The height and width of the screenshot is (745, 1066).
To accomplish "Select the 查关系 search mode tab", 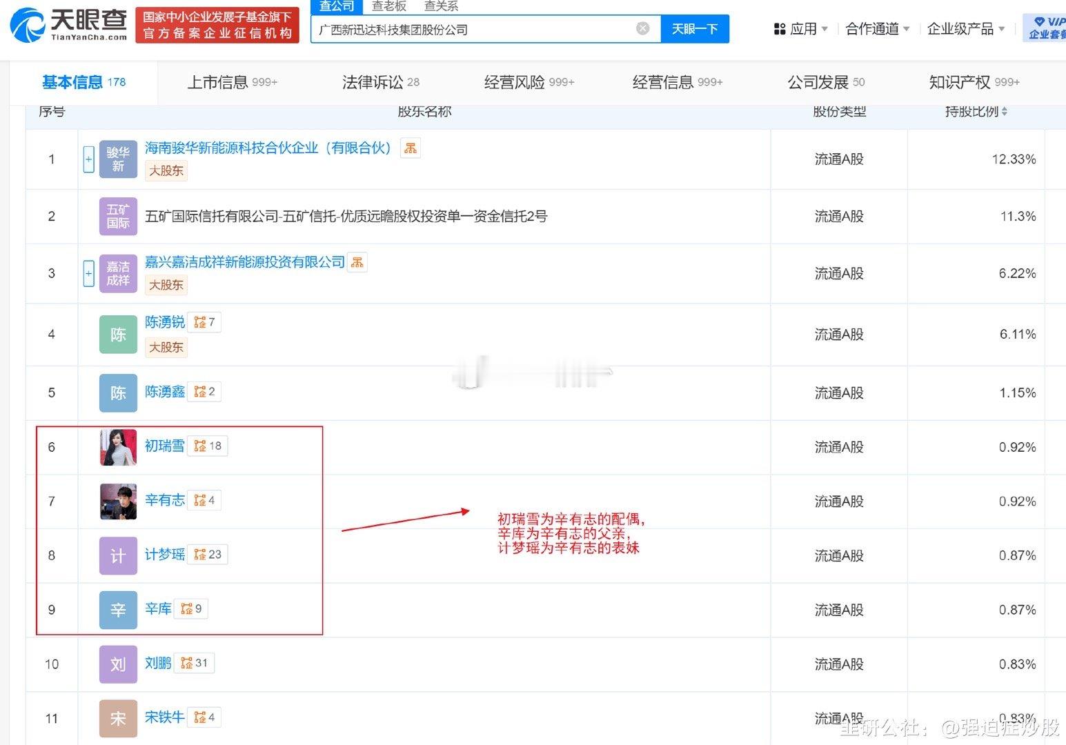I will click(441, 6).
